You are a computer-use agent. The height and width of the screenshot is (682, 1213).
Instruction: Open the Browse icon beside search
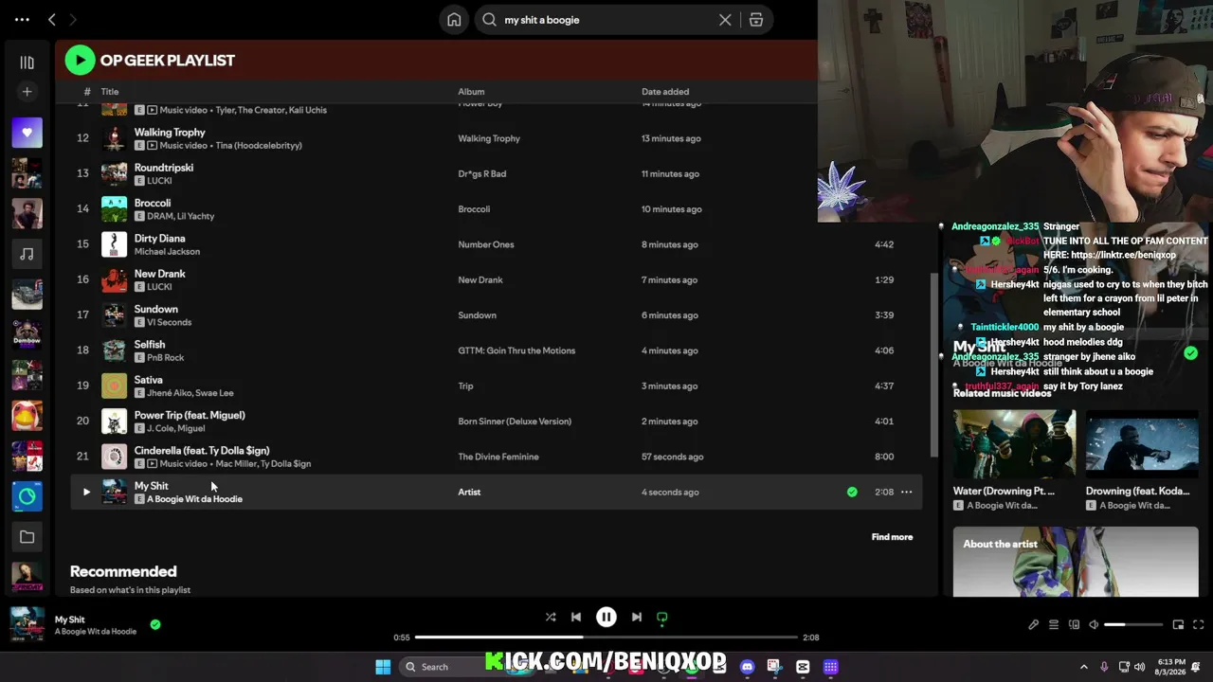pos(756,20)
